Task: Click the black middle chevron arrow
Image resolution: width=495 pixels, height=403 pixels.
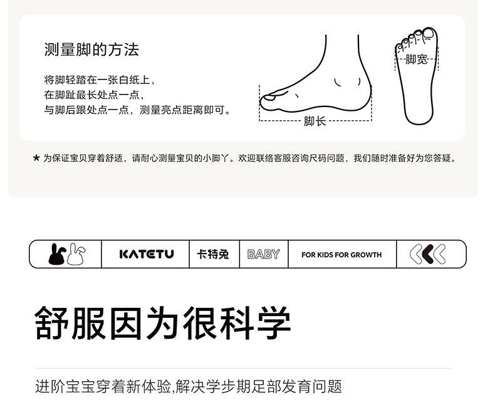Action: click(x=428, y=254)
